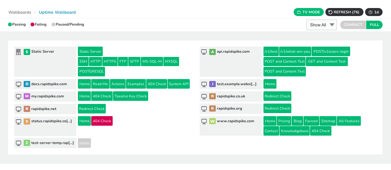
Task: Click the red Failing legend dot
Action: coord(32,24)
